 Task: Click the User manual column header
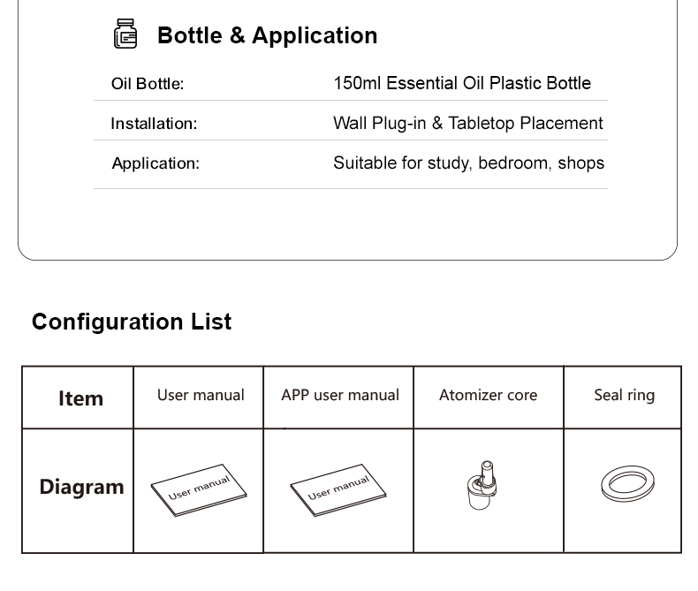click(199, 398)
